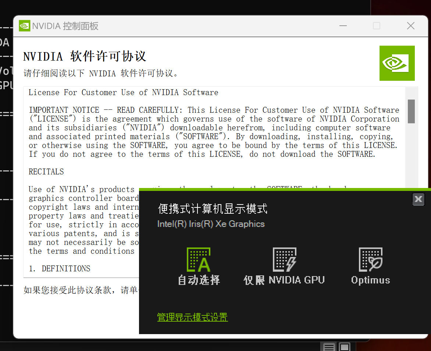431x351 pixels.
Task: Select the Optimus display mode icon
Action: click(x=371, y=259)
